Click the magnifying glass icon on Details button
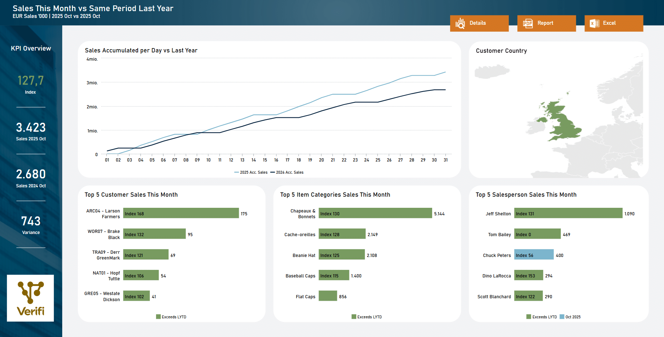664x337 pixels. tap(461, 23)
